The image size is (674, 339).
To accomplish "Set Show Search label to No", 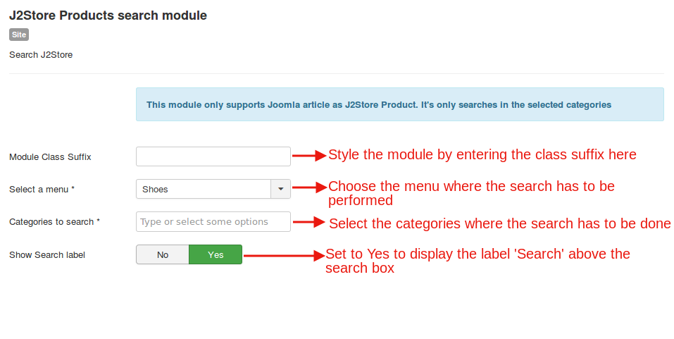I will [x=163, y=254].
